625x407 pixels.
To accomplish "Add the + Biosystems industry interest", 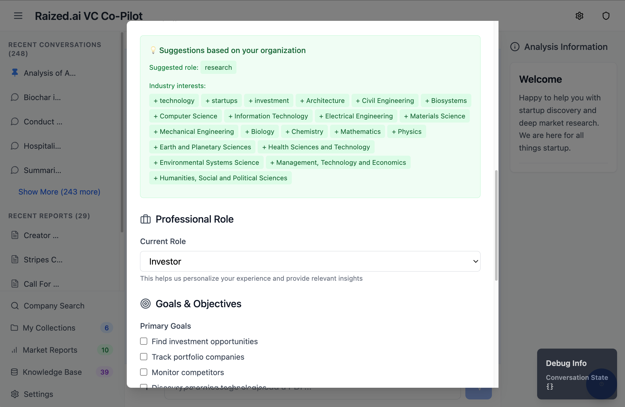I will tap(446, 100).
